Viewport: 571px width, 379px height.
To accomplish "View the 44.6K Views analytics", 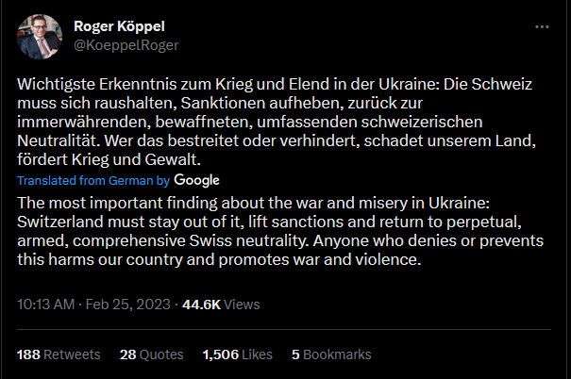I will [x=221, y=305].
